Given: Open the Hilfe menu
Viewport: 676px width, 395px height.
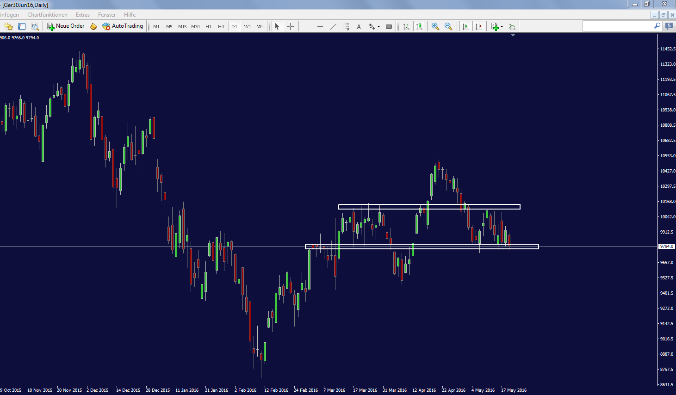Looking at the screenshot, I should [130, 15].
